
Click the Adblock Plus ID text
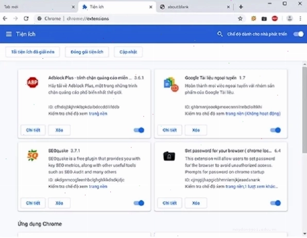tap(84, 107)
